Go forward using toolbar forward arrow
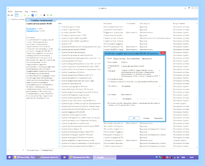The width and height of the screenshot is (205, 166). coord(12,15)
